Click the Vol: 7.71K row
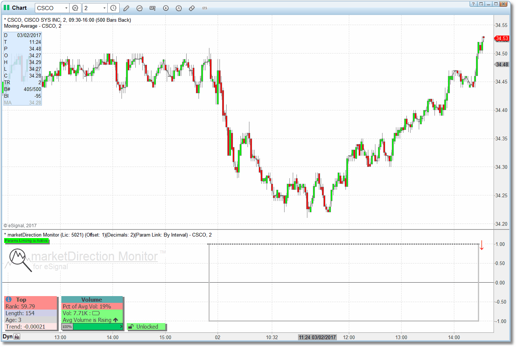This screenshot has width=516, height=347. tap(92, 313)
